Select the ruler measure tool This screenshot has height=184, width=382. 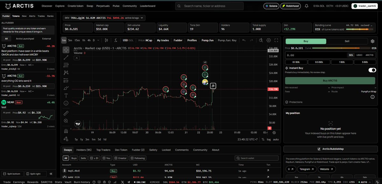pyautogui.click(x=66, y=113)
